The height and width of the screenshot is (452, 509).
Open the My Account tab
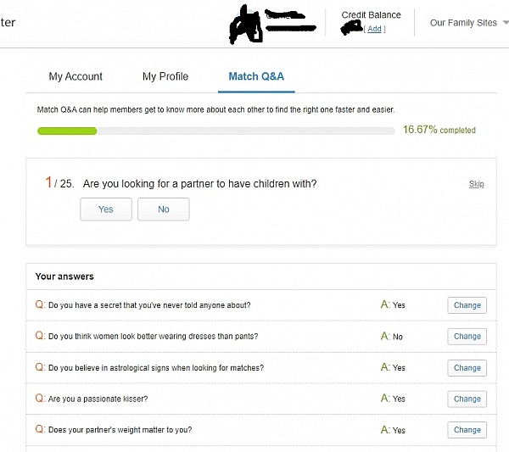click(76, 76)
